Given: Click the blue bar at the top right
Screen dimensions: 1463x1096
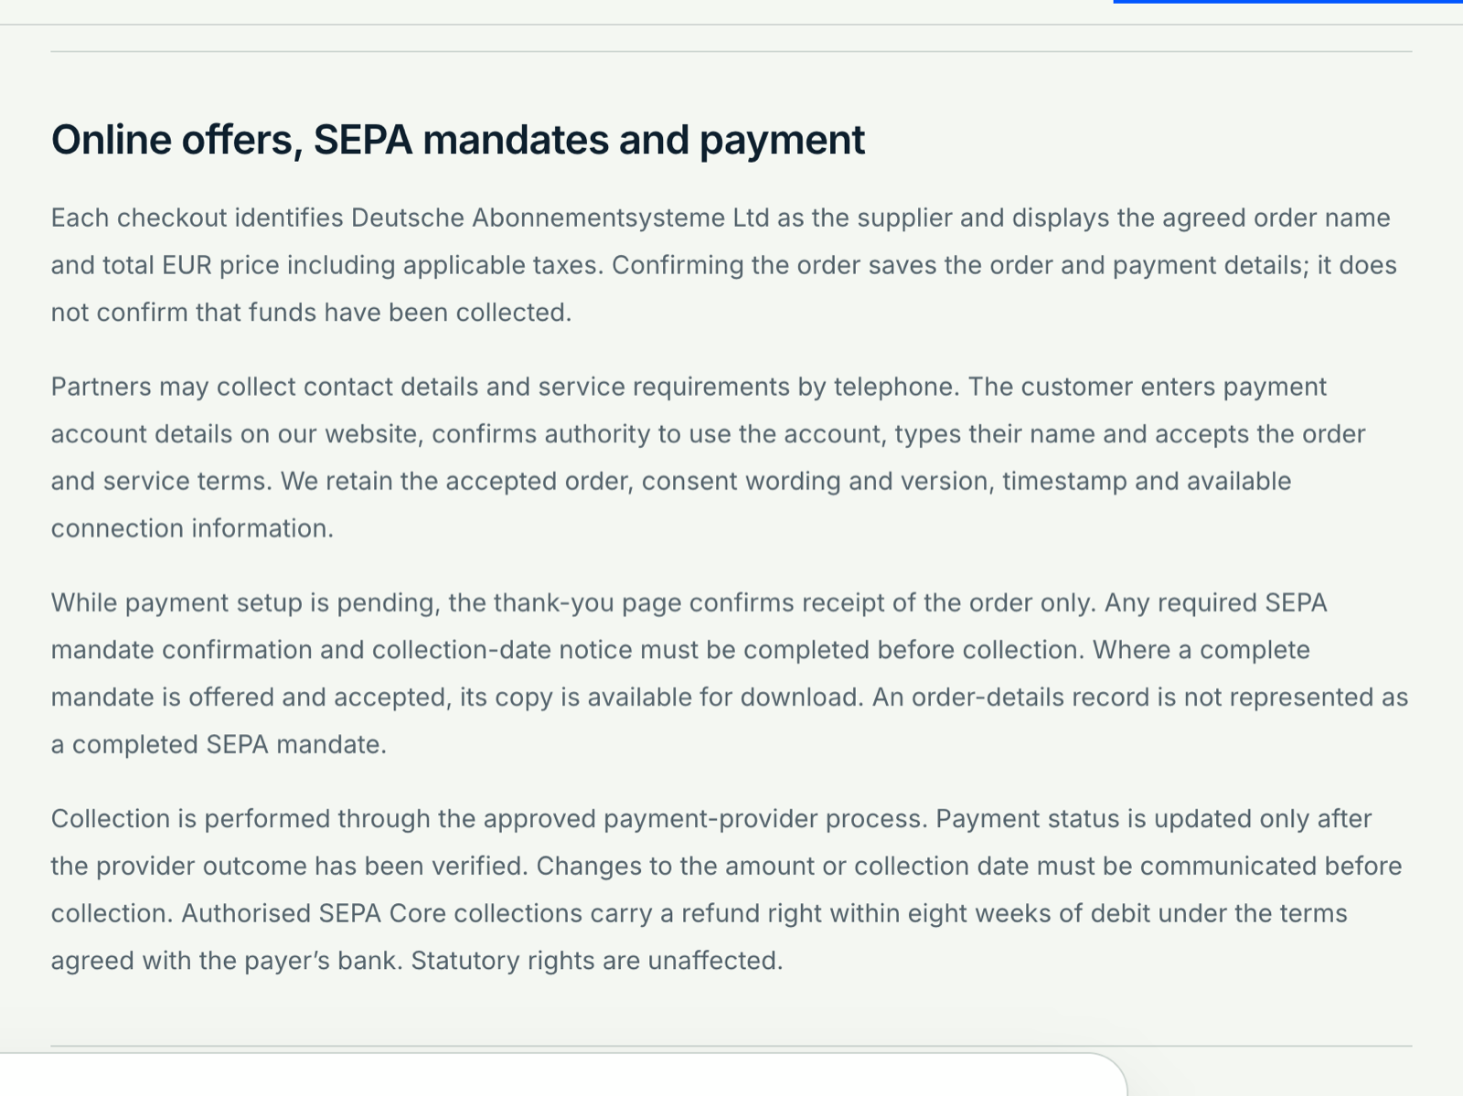Looking at the screenshot, I should click(1287, 2).
